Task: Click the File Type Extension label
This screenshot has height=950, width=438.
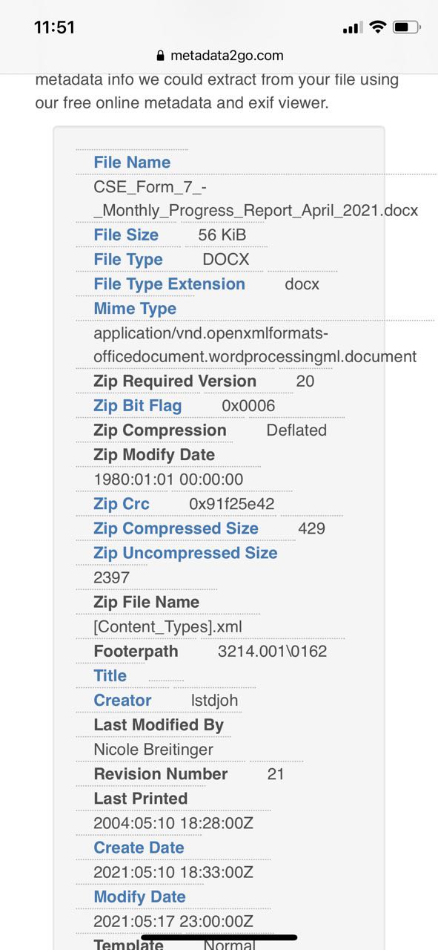Action: [x=169, y=284]
